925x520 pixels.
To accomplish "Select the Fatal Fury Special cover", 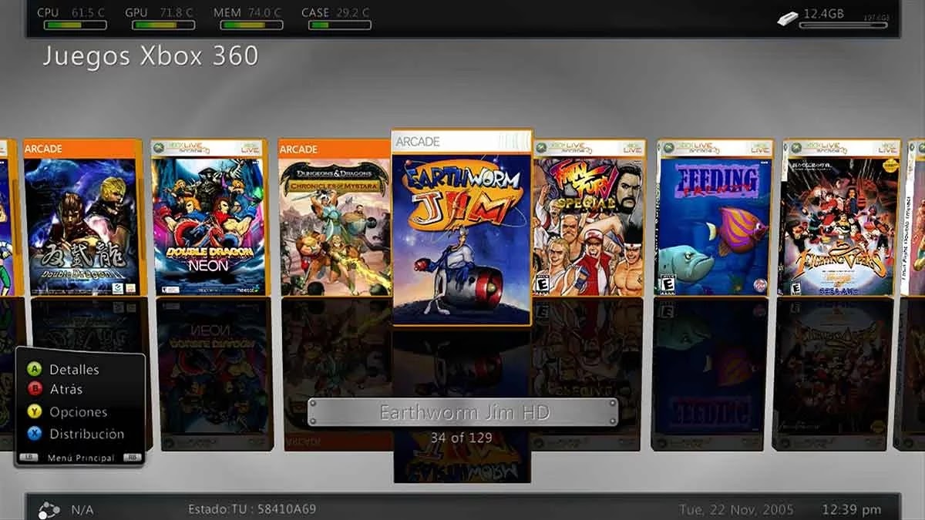I will click(588, 218).
